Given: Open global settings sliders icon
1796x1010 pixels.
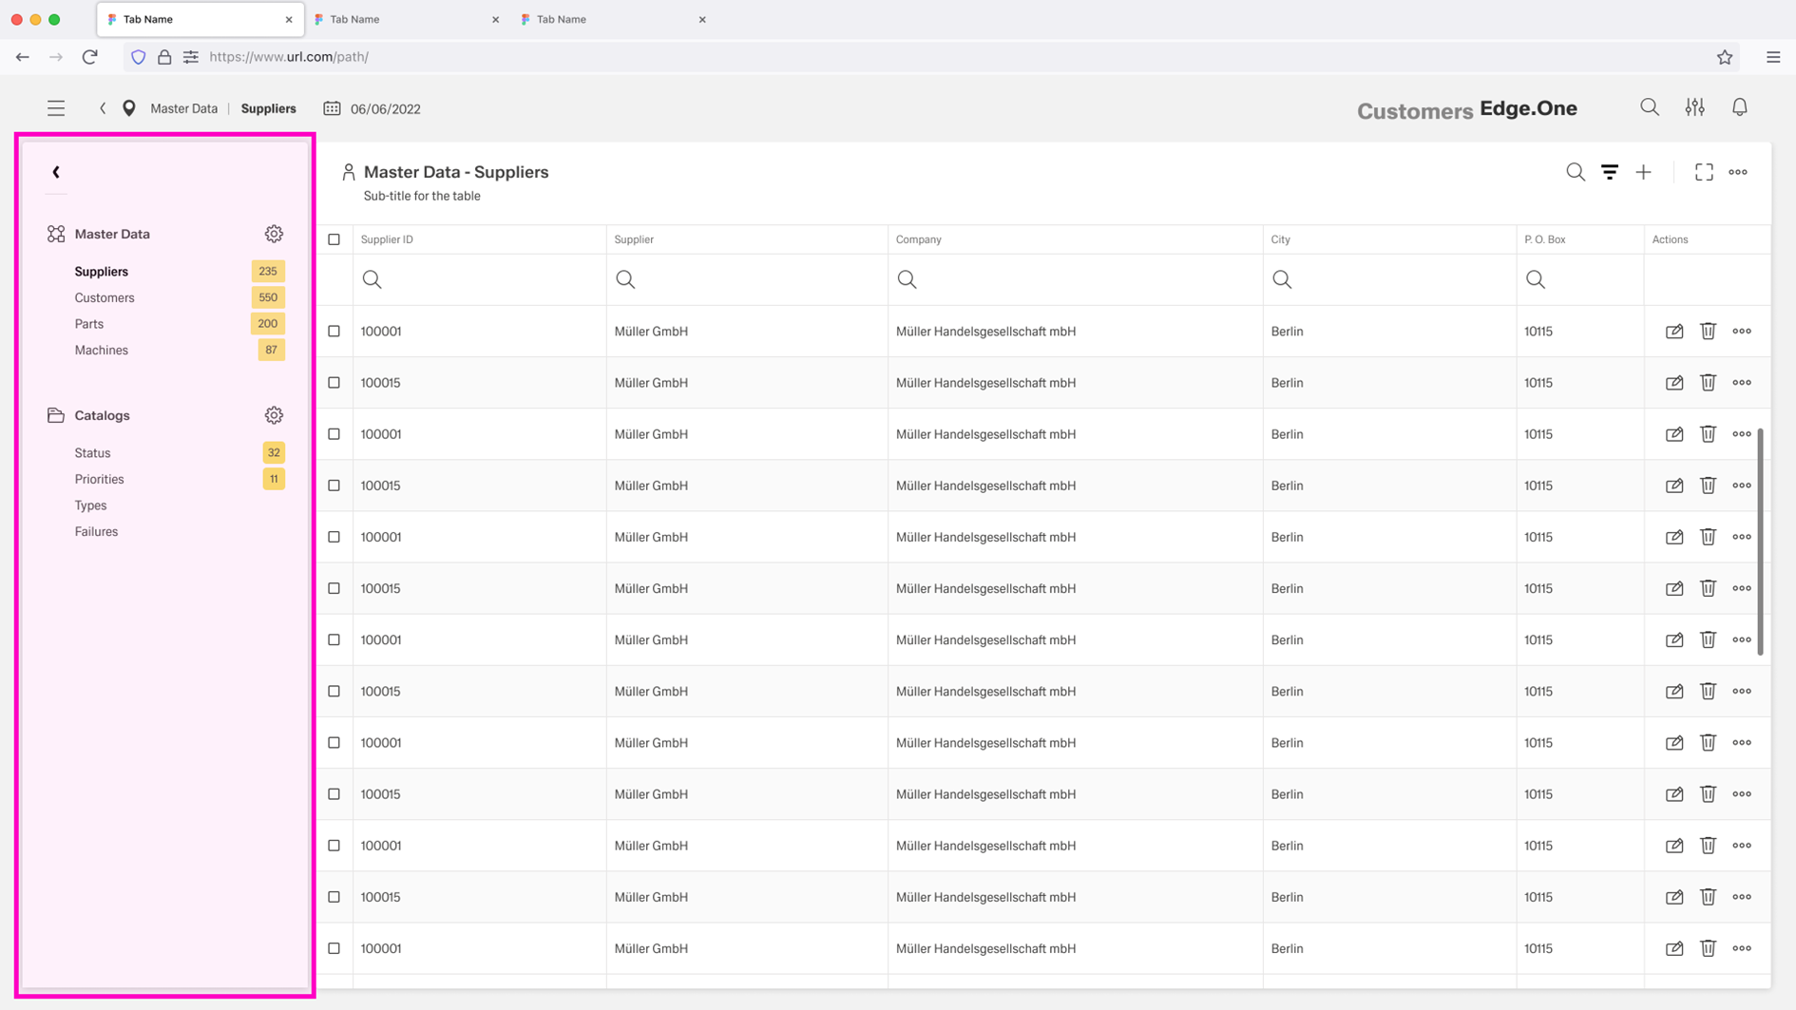Looking at the screenshot, I should (1694, 108).
